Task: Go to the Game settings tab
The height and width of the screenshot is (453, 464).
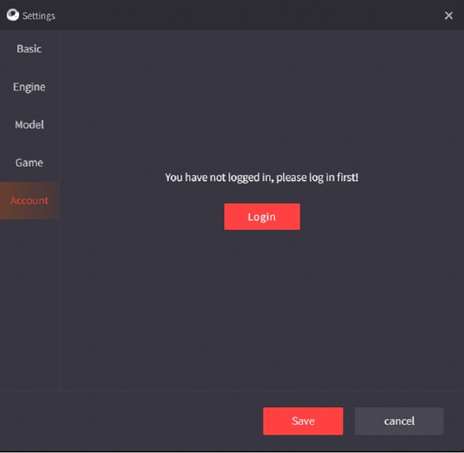Action: click(30, 163)
